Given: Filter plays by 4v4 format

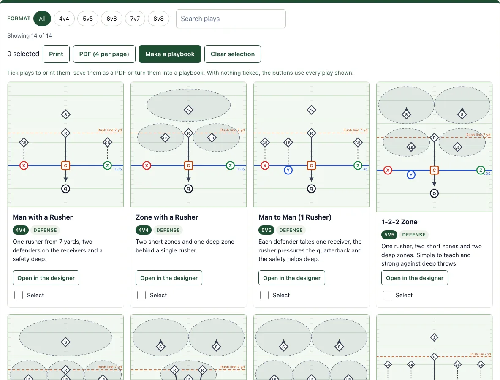Looking at the screenshot, I should 64,19.
